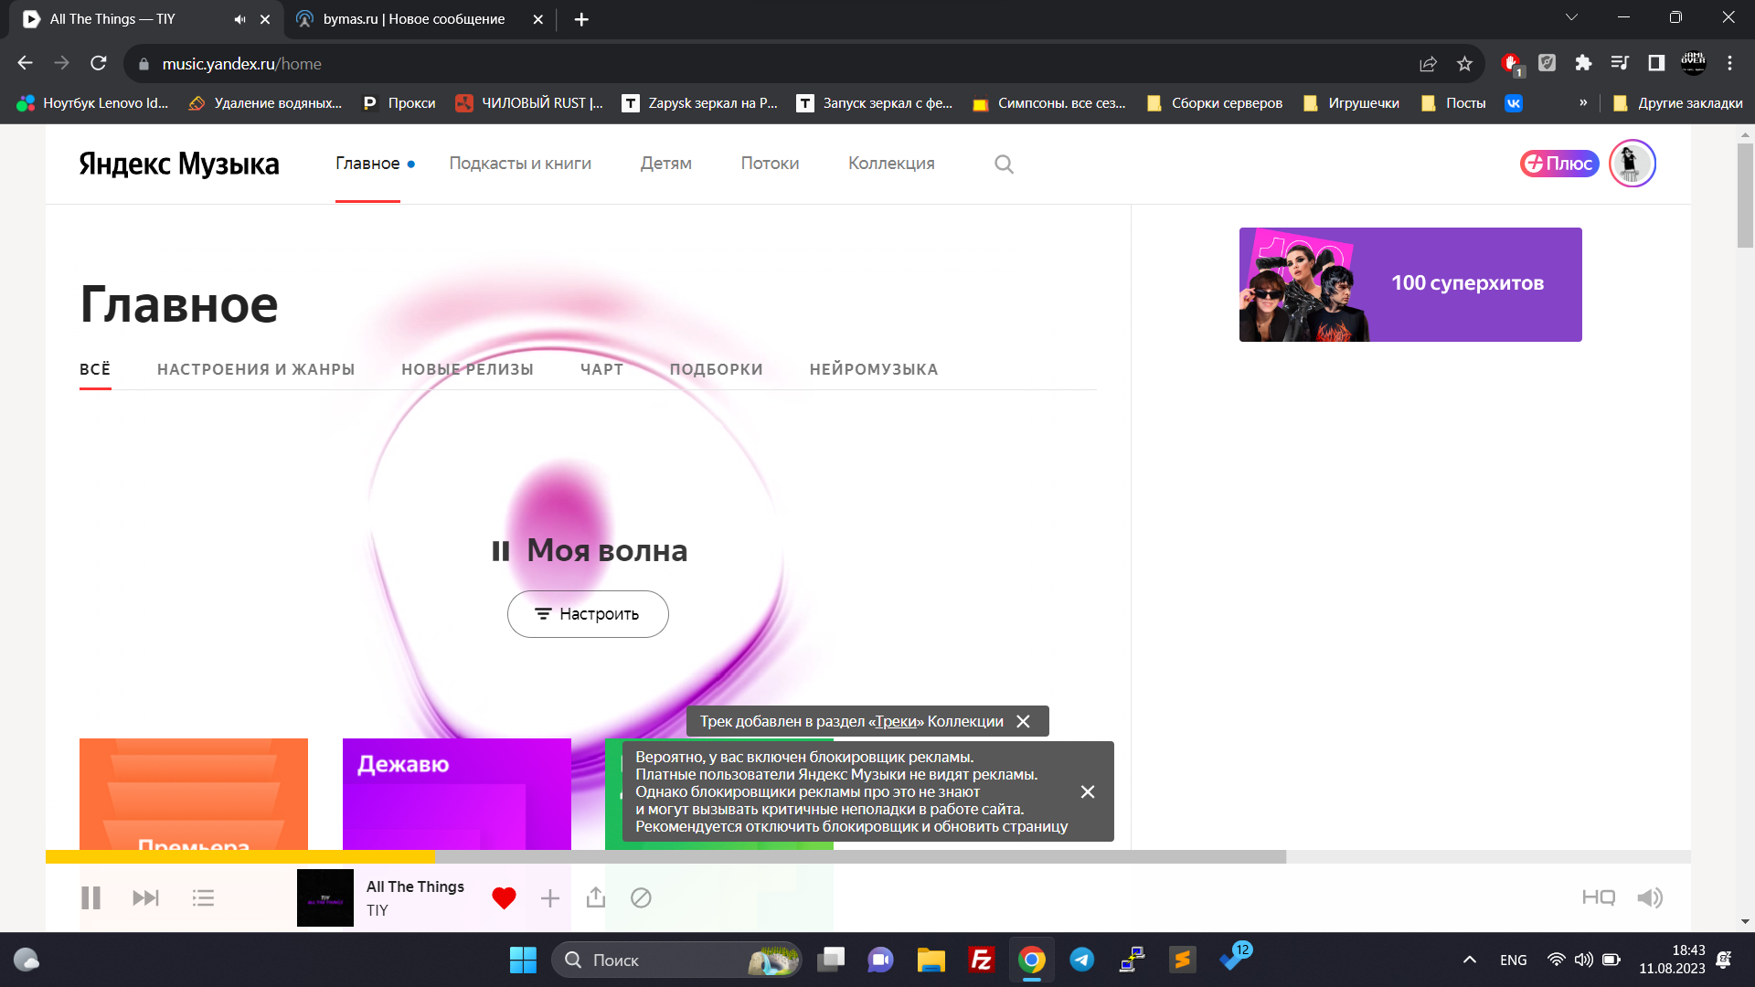Viewport: 1755px width, 987px height.
Task: Expand hidden bookmarks with double chevron
Action: pyautogui.click(x=1583, y=102)
